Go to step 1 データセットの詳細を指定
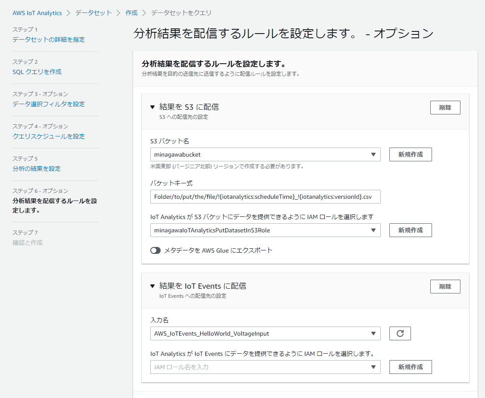Image resolution: width=485 pixels, height=398 pixels. click(49, 40)
